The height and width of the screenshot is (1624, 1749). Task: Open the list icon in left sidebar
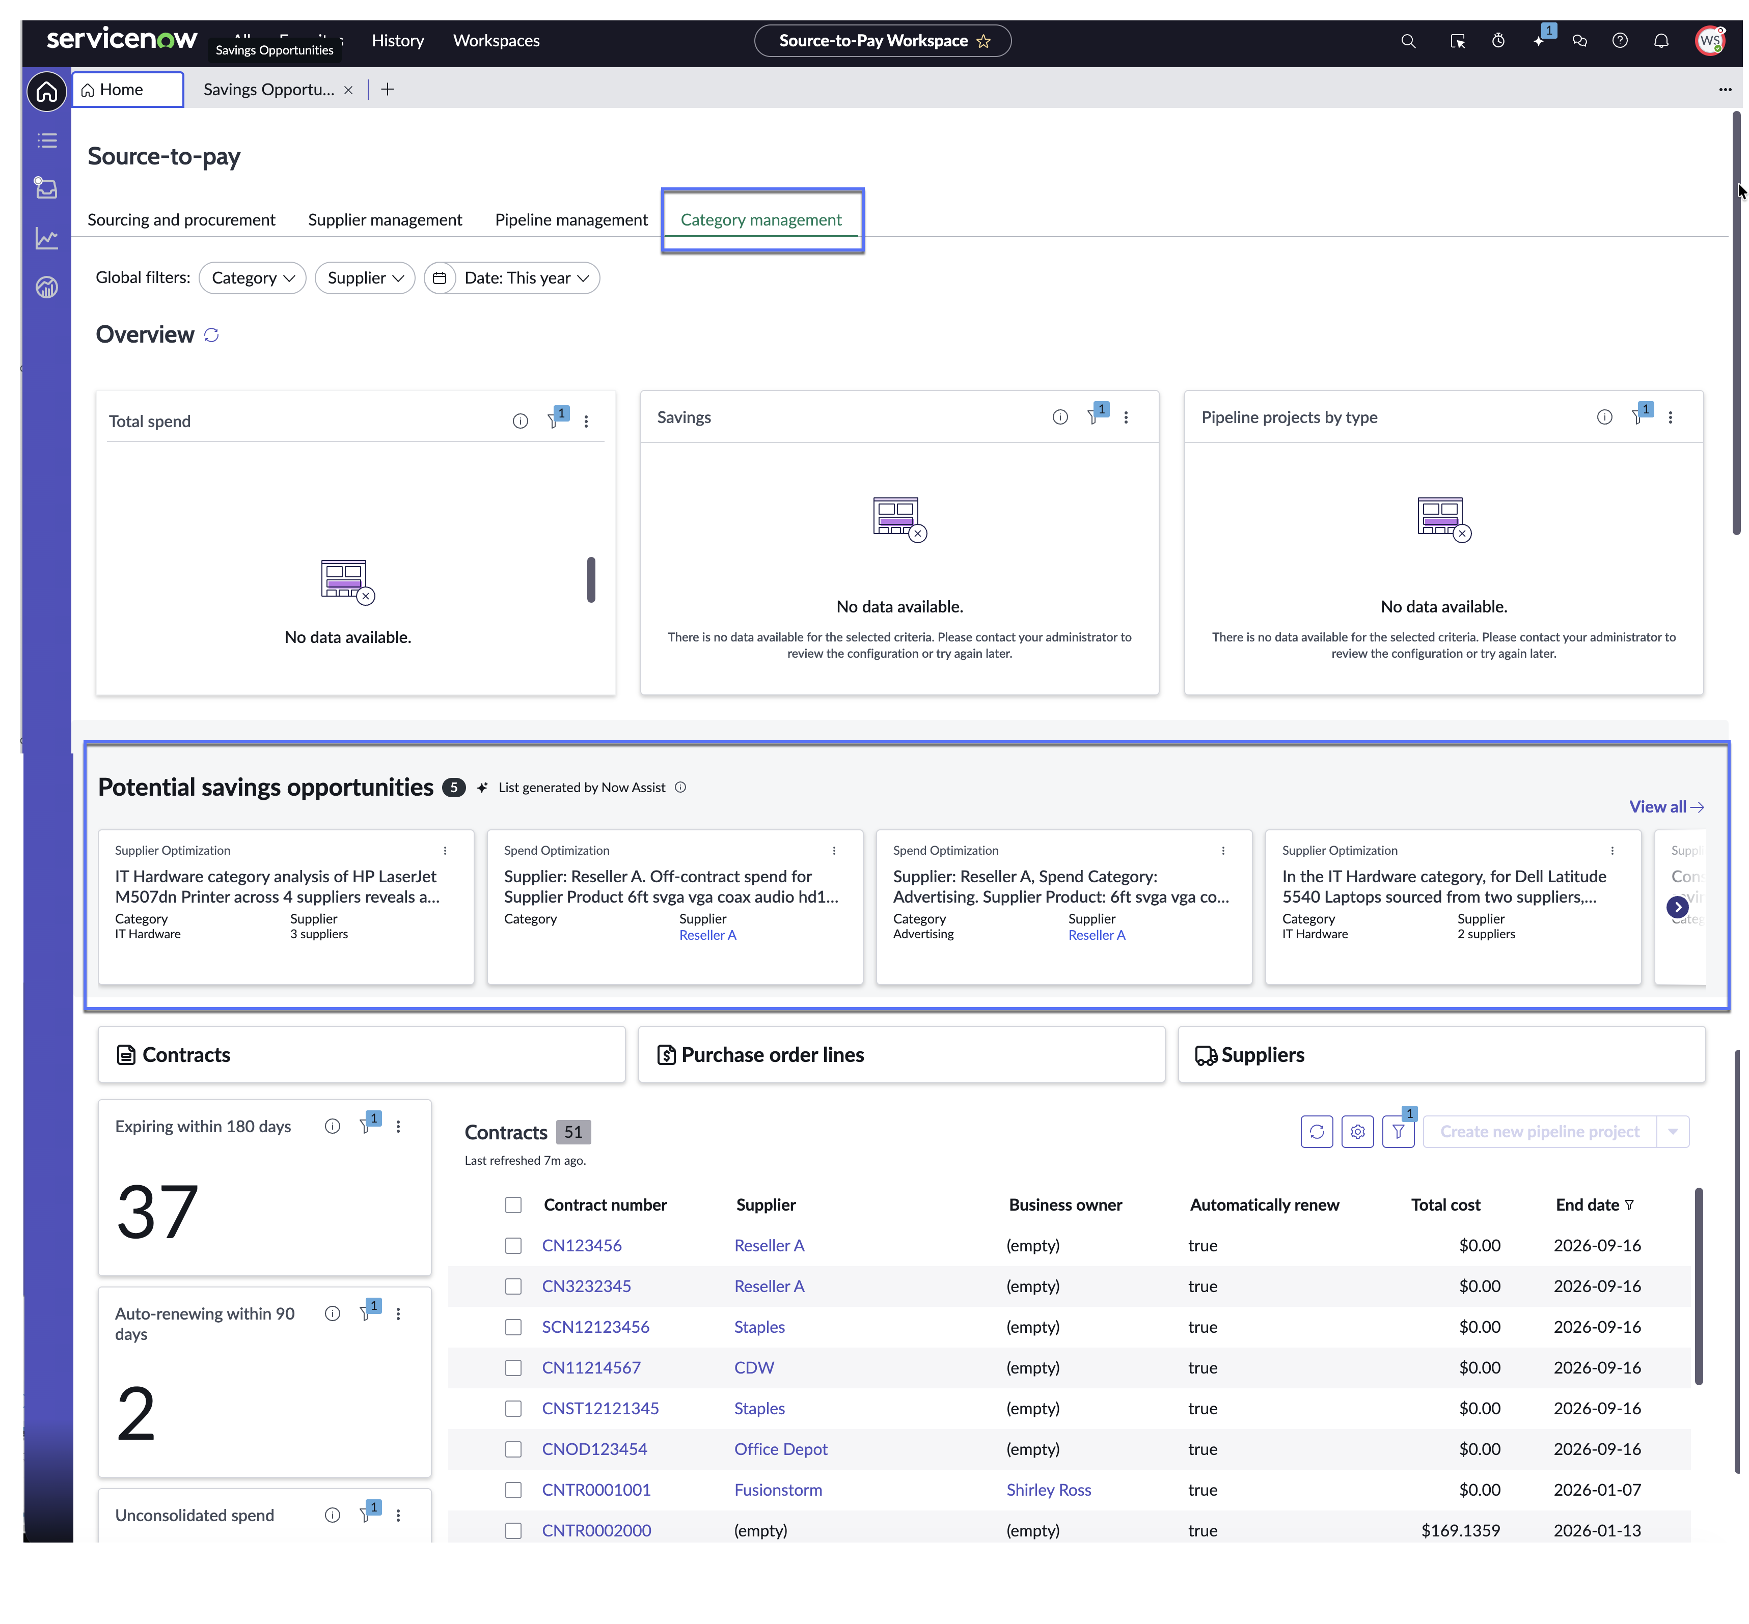click(x=47, y=141)
